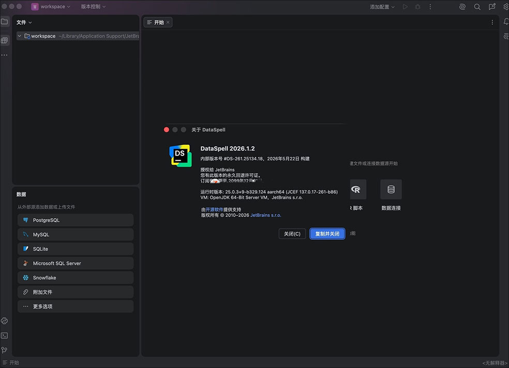Click the R script icon tile
This screenshot has width=509, height=368.
click(x=358, y=189)
